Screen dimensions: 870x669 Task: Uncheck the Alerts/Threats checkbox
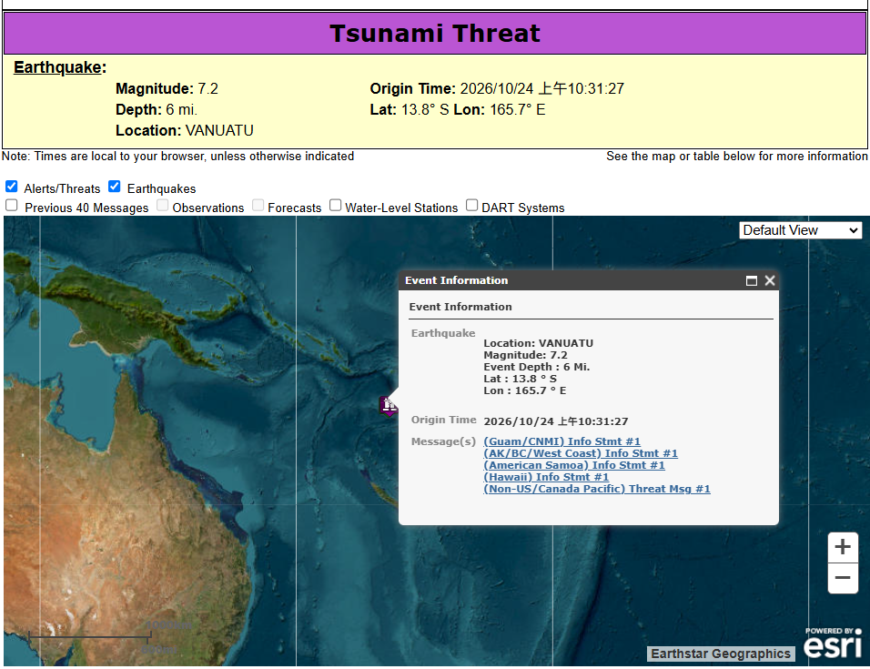coord(12,187)
